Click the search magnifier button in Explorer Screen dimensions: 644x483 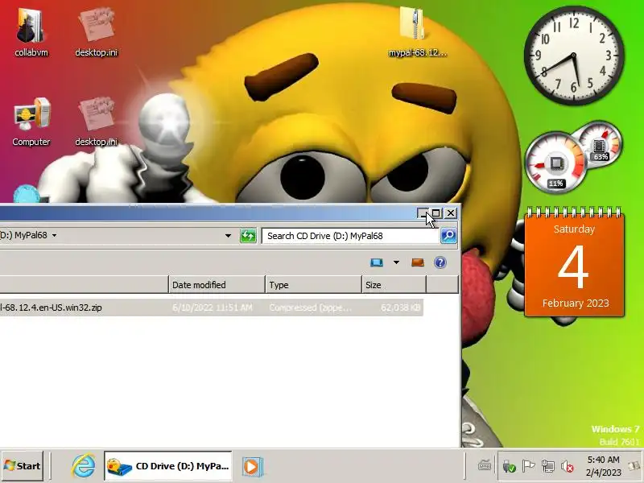[448, 236]
